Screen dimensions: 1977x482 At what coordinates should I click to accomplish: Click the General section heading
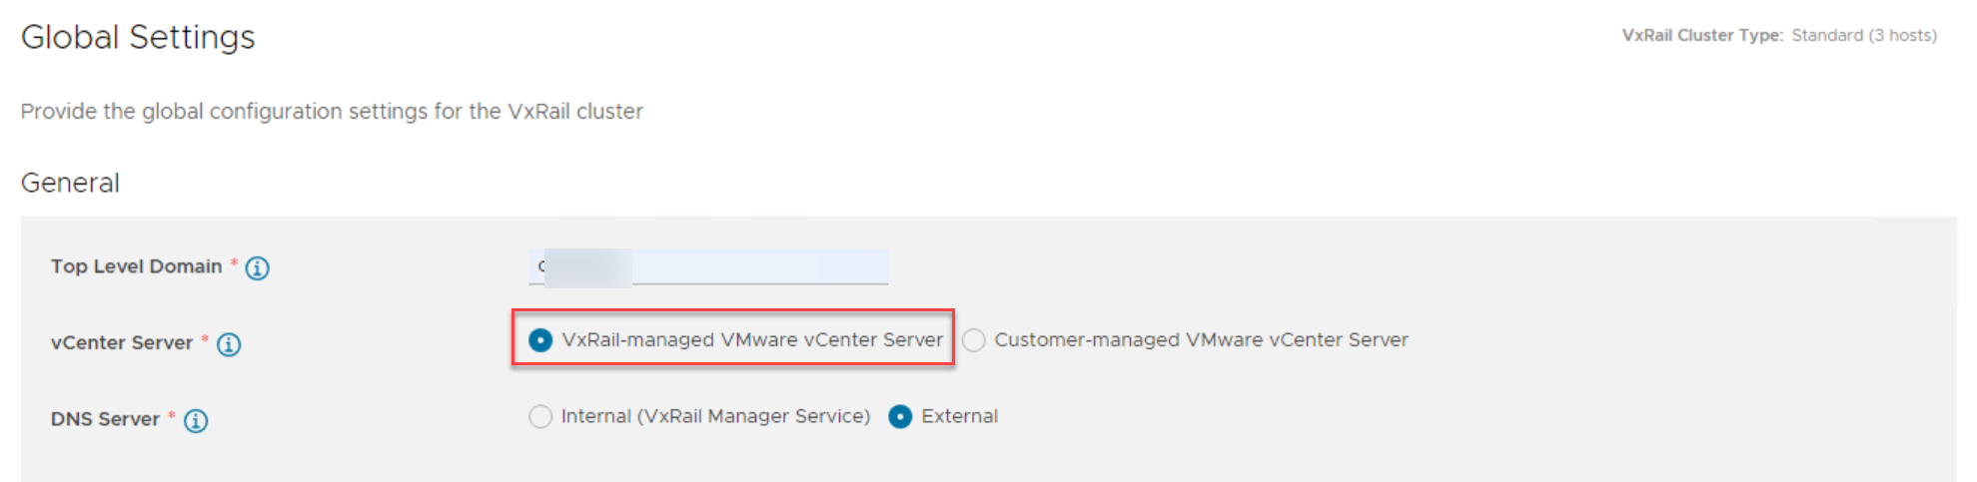click(70, 183)
